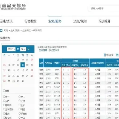Pick calendar date 13
Image resolution: width=119 pixels, height=119 pixels.
(x=9, y=70)
